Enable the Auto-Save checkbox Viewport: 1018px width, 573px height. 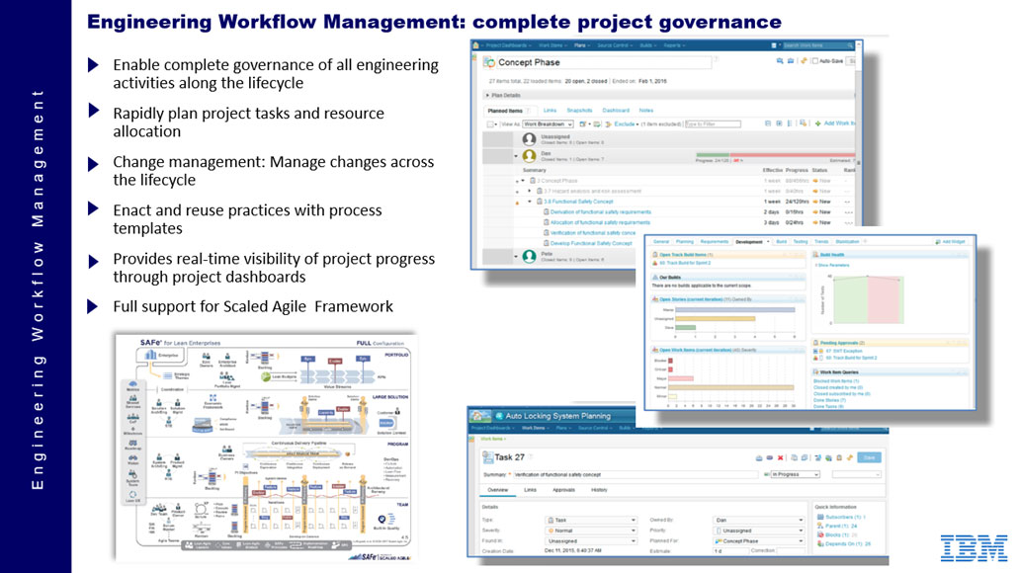[x=813, y=61]
